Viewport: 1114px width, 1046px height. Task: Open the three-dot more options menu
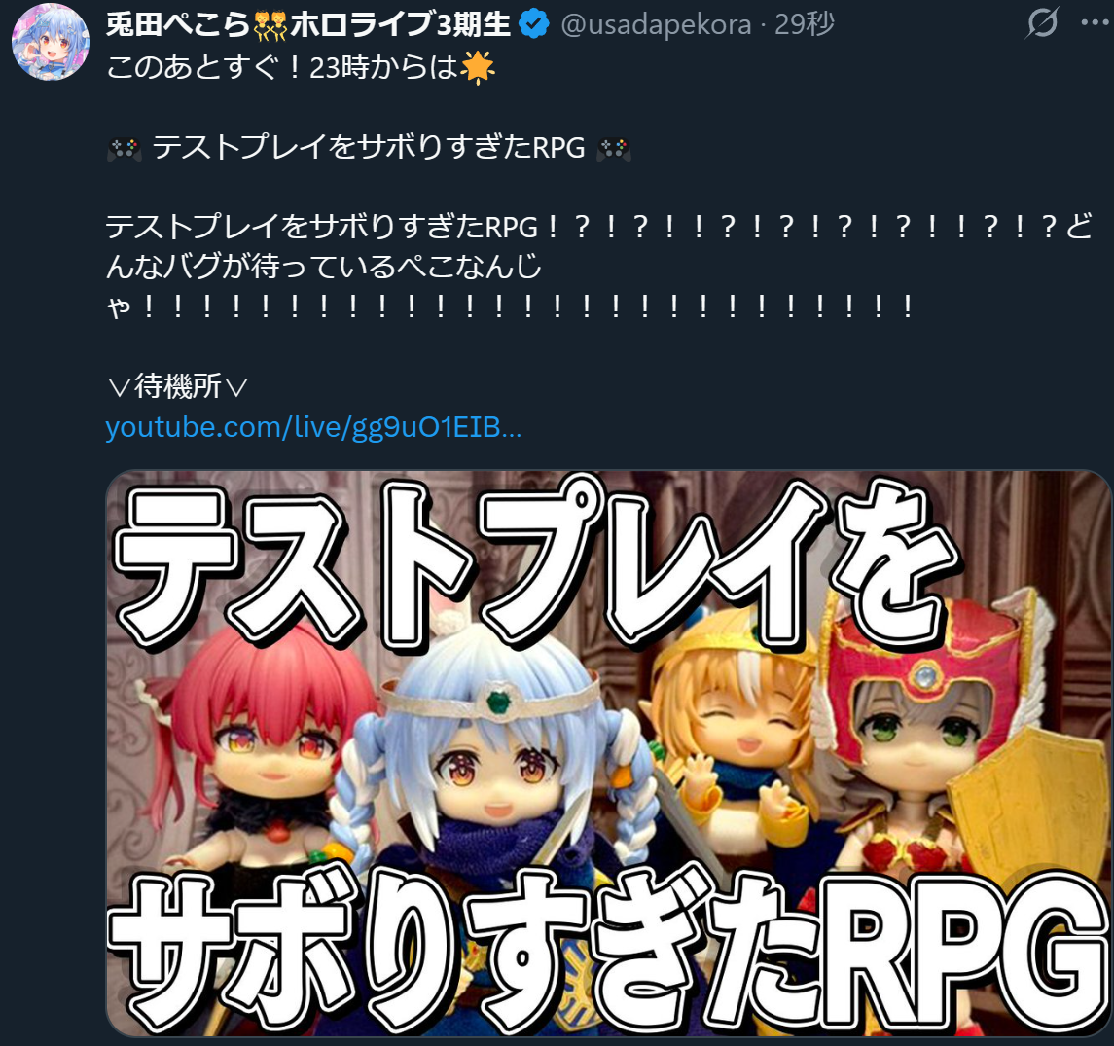1095,22
